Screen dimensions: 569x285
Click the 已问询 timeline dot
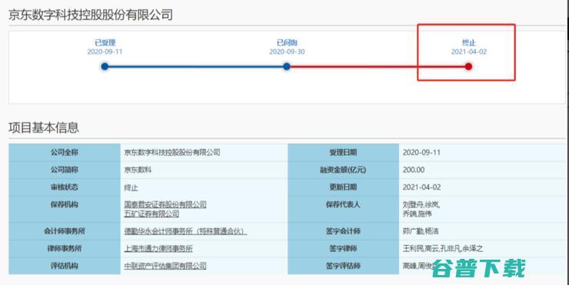(x=287, y=66)
